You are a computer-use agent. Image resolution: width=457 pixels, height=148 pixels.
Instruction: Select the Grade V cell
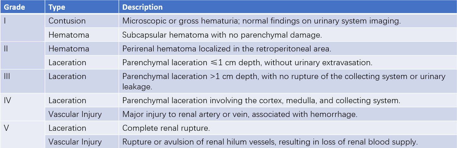click(x=22, y=135)
